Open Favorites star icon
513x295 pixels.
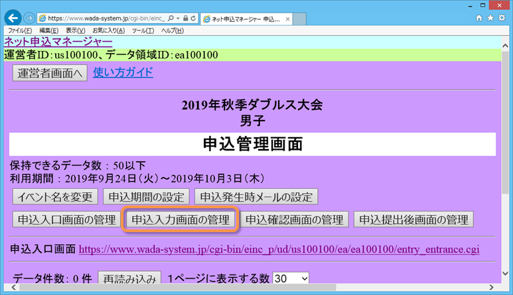(490, 18)
